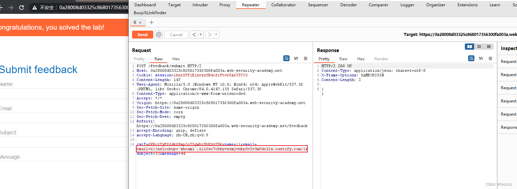Click the Email input field in feedback form
The height and width of the screenshot is (189, 517).
click(x=64, y=118)
